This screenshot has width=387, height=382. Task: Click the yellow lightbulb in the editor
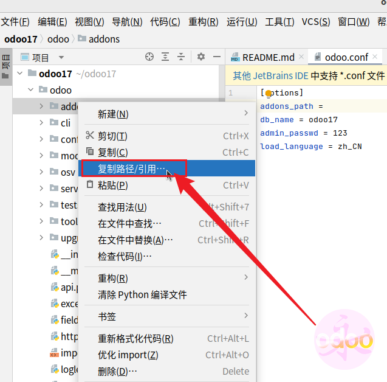point(268,94)
